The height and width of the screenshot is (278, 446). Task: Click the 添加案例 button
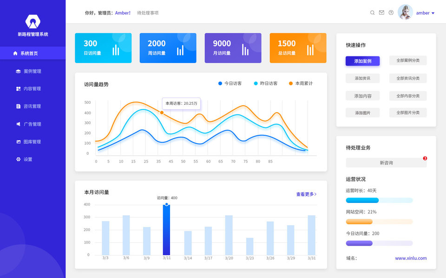[x=363, y=61]
